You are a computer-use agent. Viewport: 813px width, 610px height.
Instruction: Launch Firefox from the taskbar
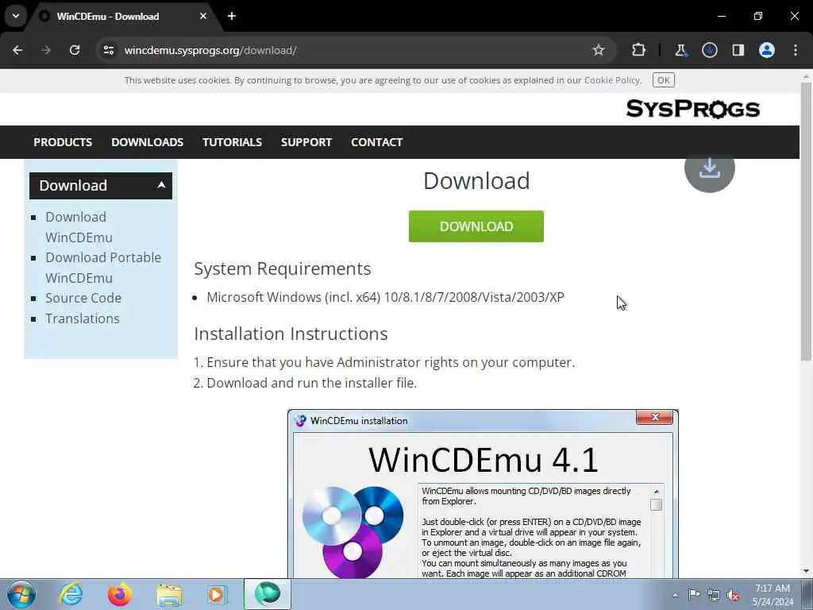[x=120, y=594]
